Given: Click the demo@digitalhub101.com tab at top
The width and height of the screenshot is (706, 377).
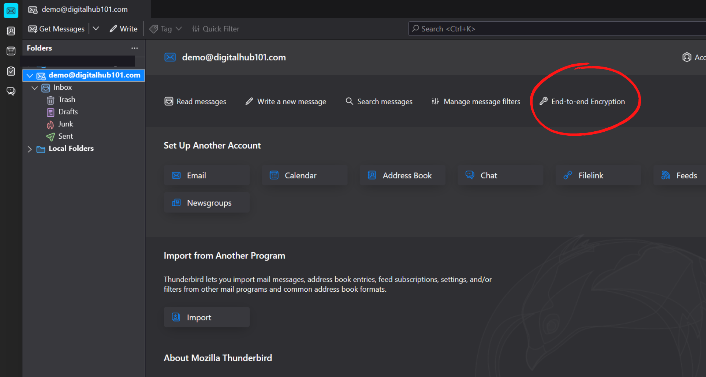Looking at the screenshot, I should tap(86, 9).
